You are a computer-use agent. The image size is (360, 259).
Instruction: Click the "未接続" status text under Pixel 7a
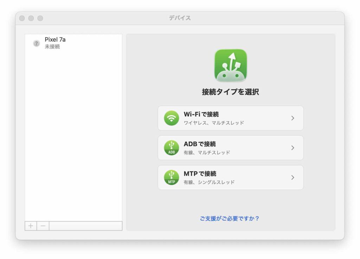coord(52,47)
